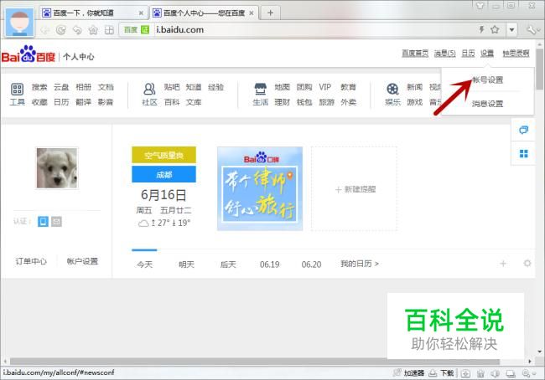Screen dimensions: 545x380
Task: Open the 设置 settings dropdown in header
Action: click(x=487, y=53)
